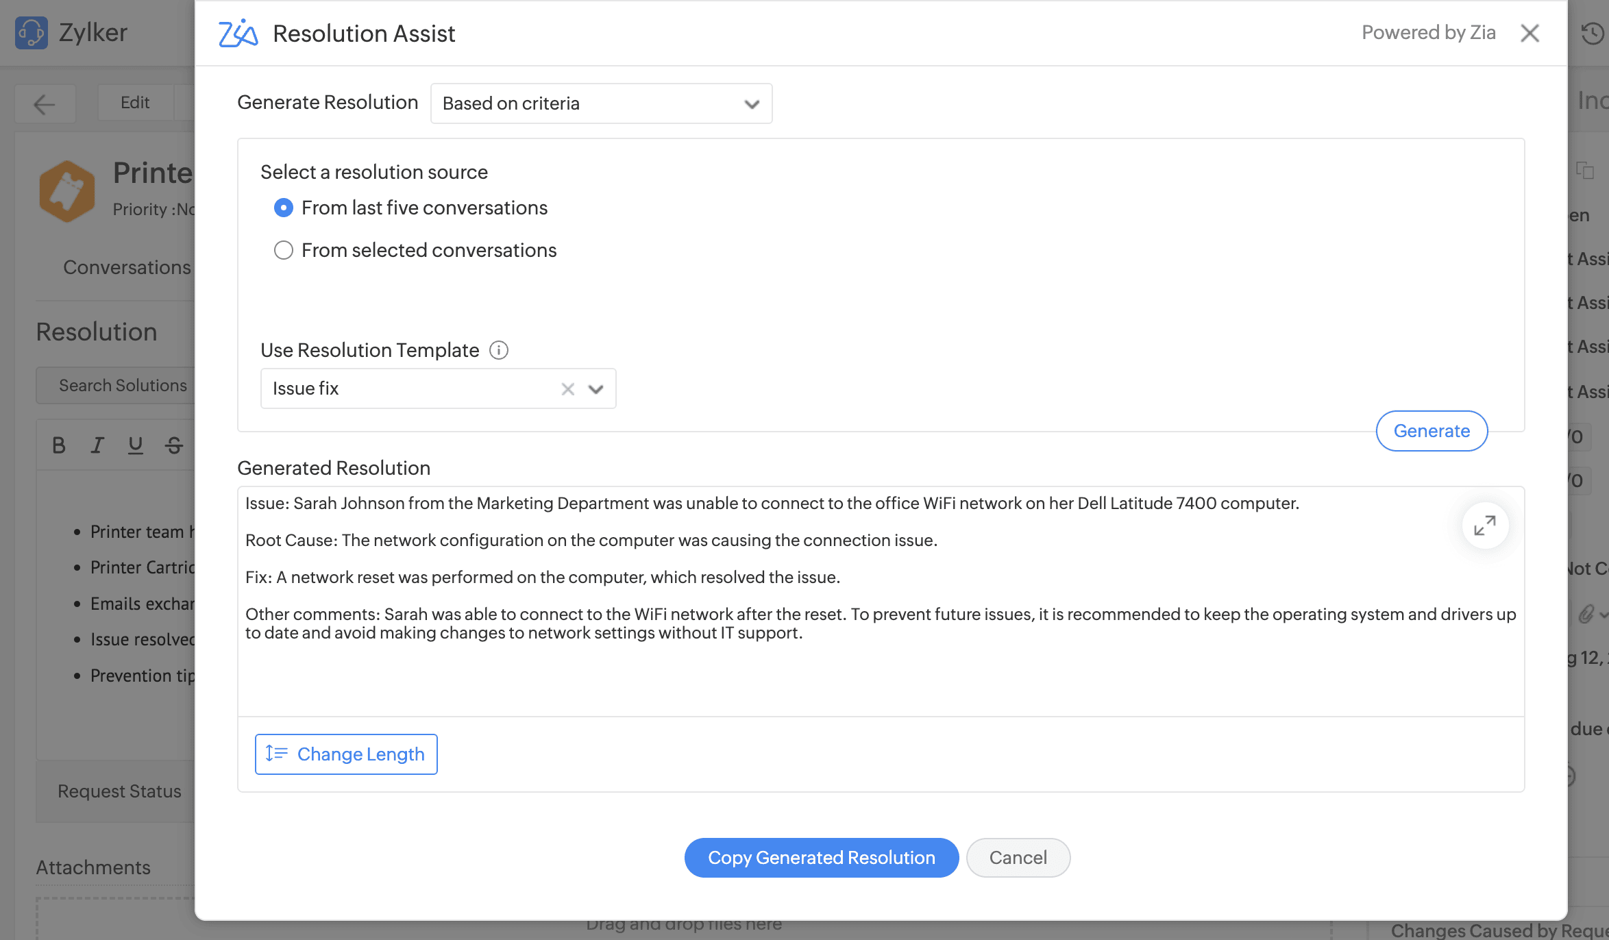Select From selected conversations
Screen dimensions: 1609x940
pos(283,250)
